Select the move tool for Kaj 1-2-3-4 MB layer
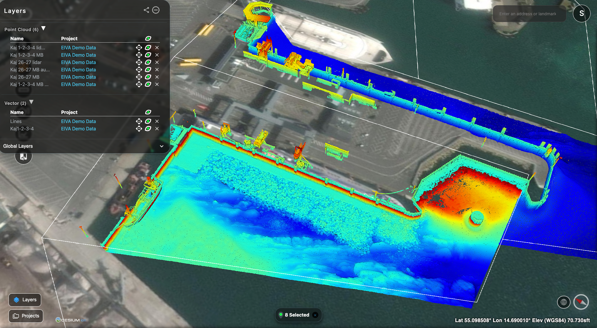The height and width of the screenshot is (328, 597). (x=139, y=55)
